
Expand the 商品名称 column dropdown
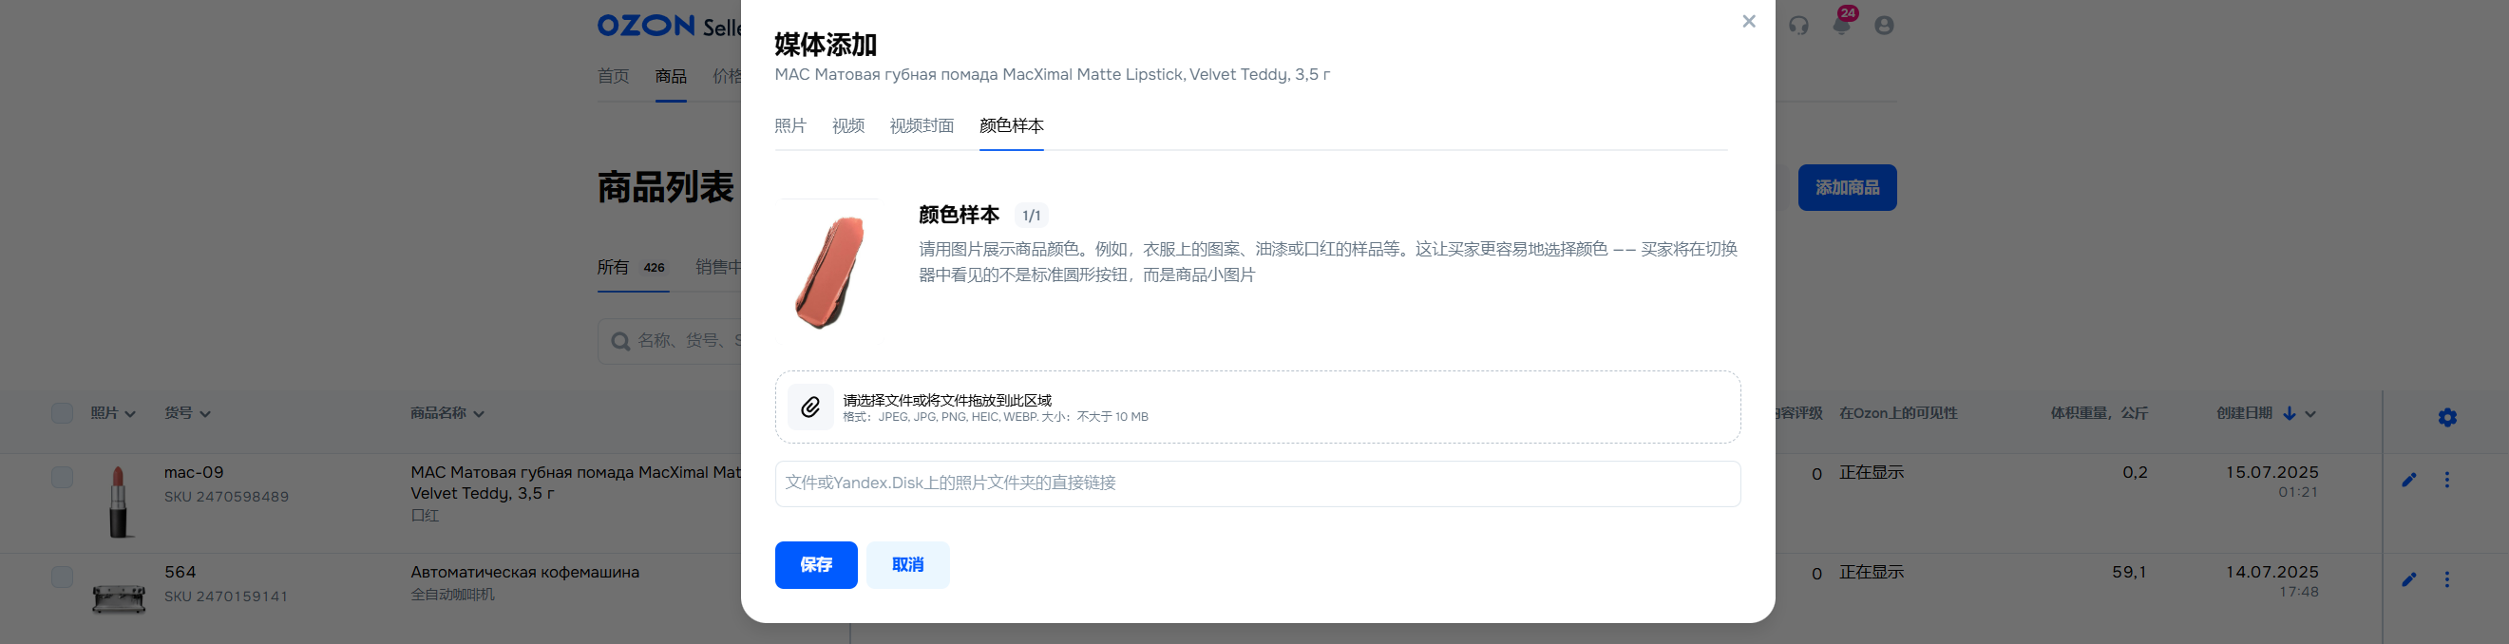pyautogui.click(x=478, y=414)
